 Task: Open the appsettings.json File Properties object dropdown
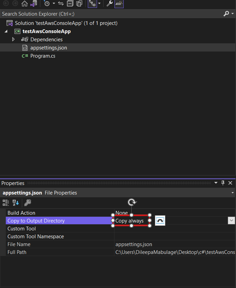(x=233, y=193)
